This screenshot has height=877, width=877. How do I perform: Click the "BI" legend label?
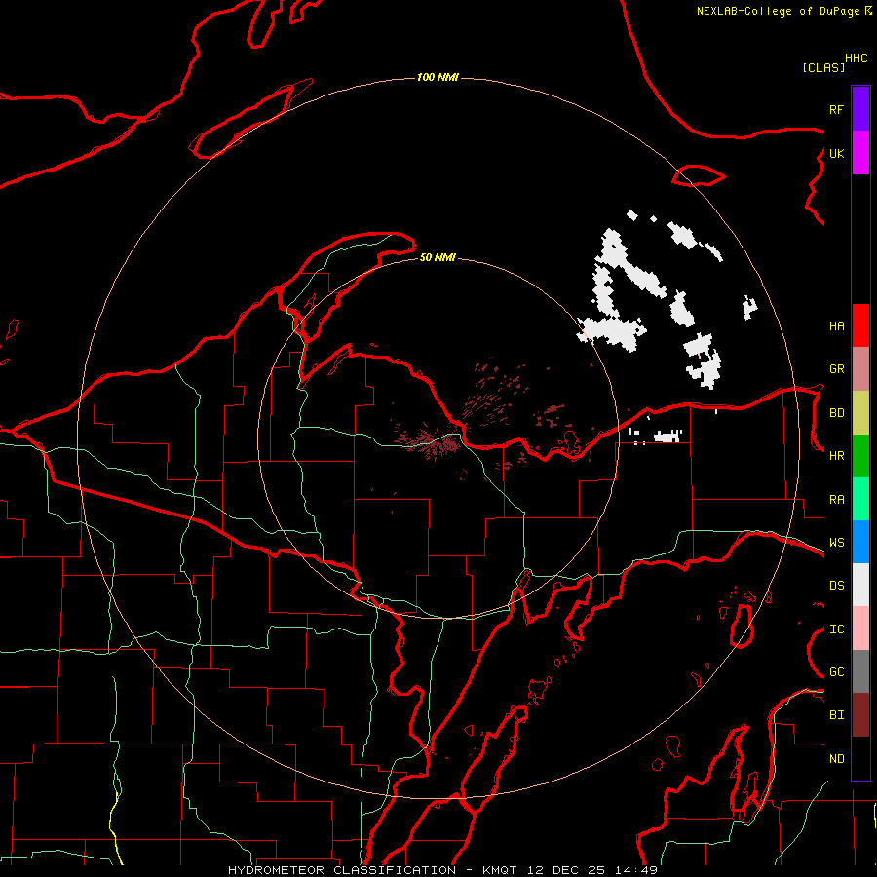836,715
